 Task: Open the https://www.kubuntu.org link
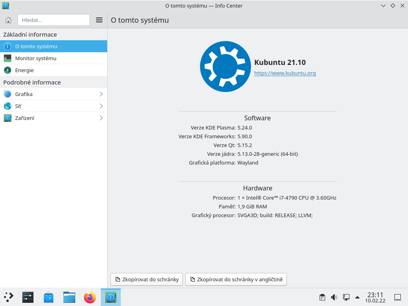coord(285,73)
